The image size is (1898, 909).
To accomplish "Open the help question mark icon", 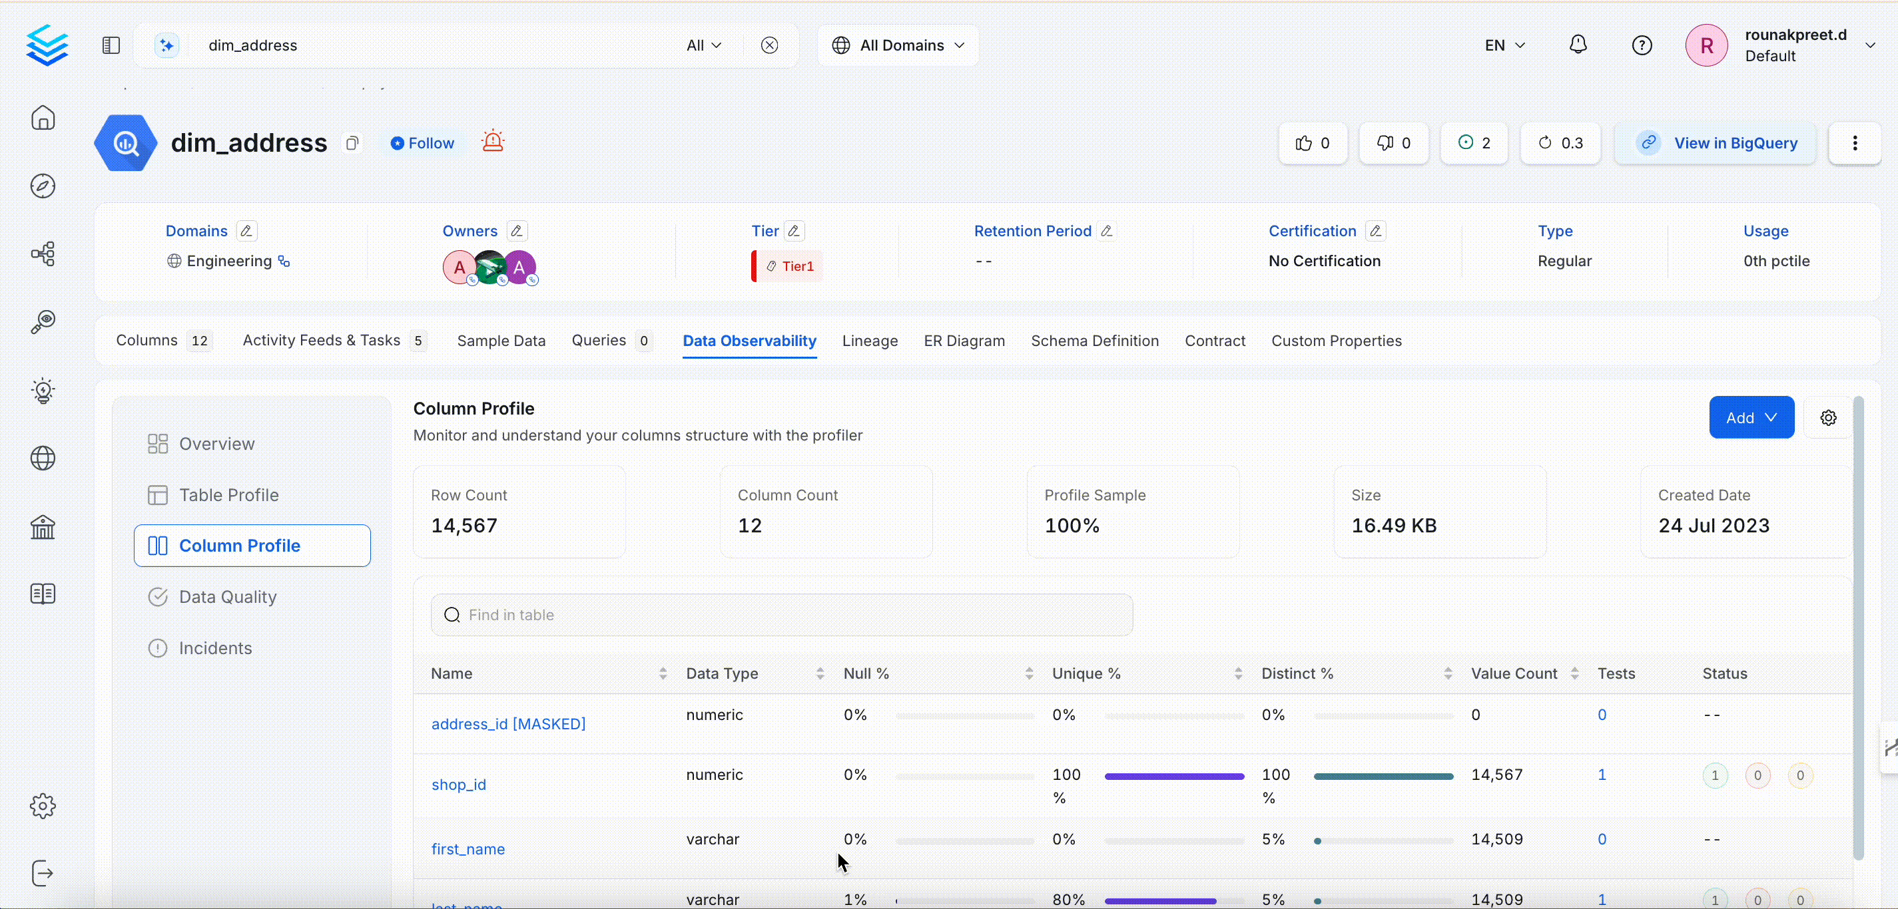I will click(1642, 45).
